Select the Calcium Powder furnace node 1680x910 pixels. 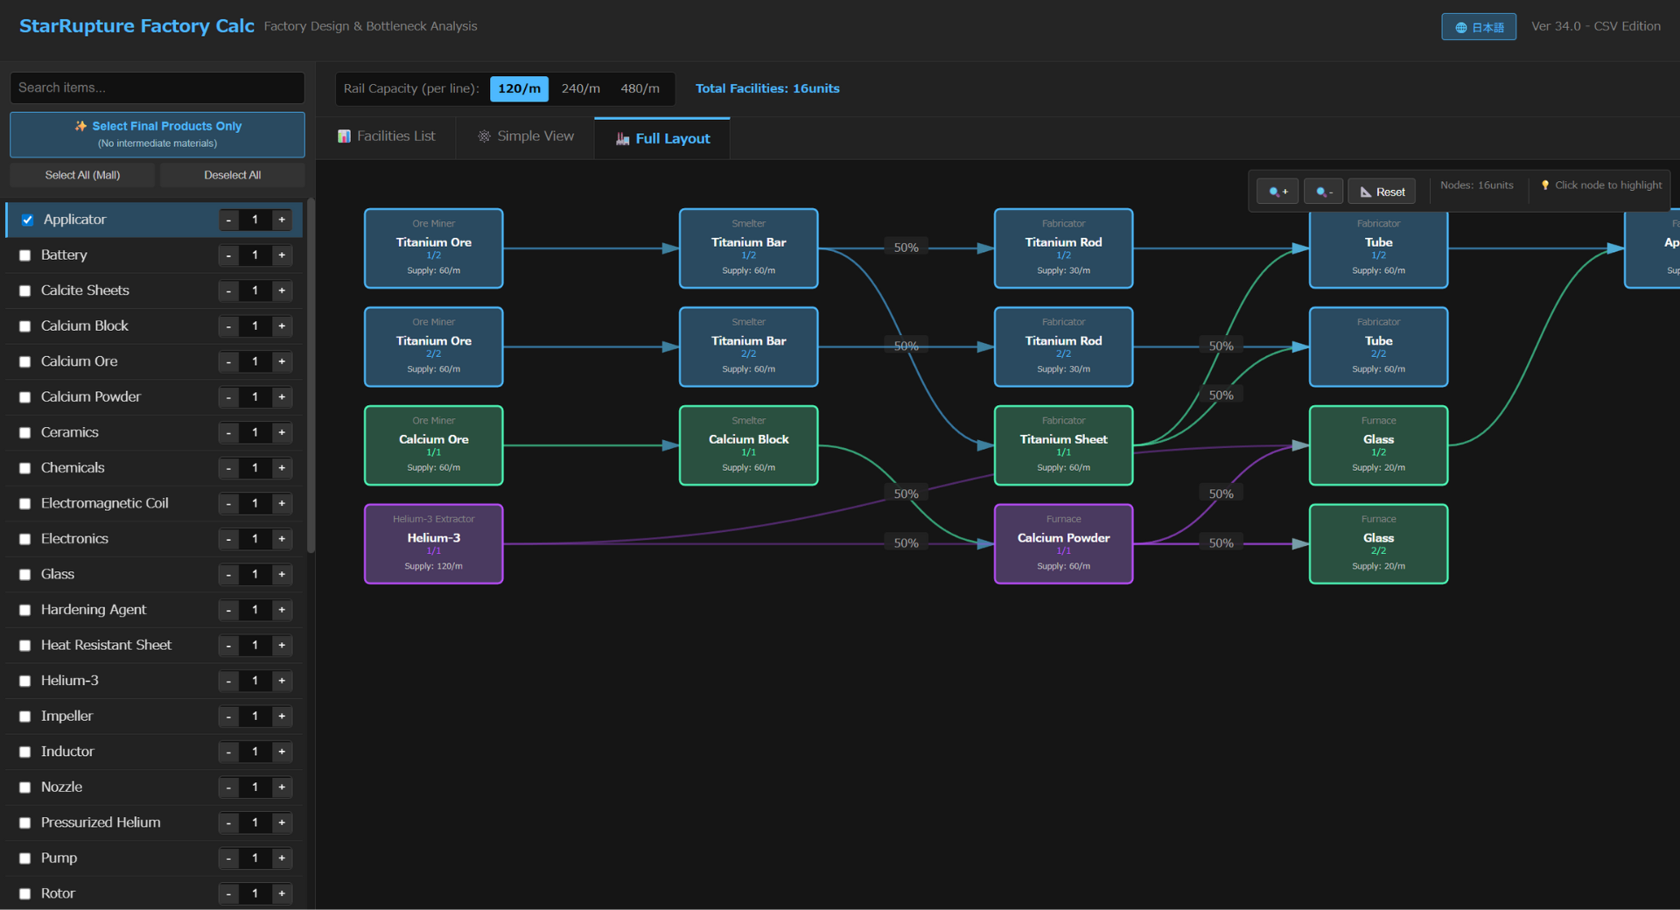(x=1063, y=543)
